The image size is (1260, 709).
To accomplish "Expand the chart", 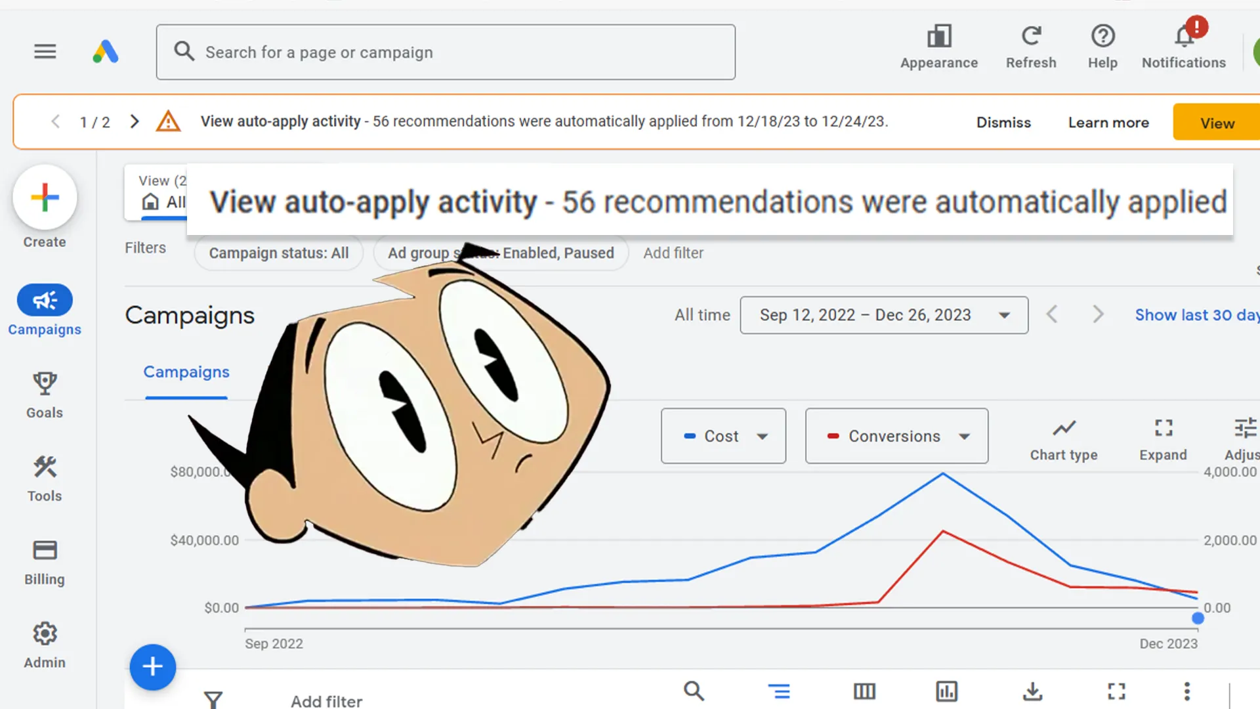I will (1163, 440).
